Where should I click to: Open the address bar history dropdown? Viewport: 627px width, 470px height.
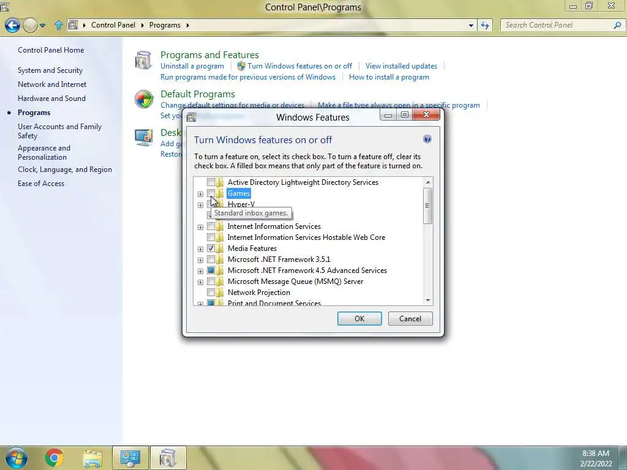[471, 25]
